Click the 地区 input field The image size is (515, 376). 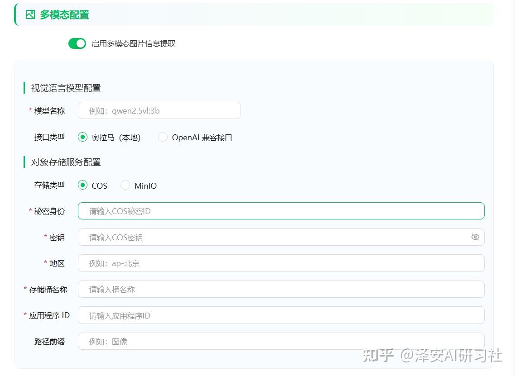click(281, 263)
